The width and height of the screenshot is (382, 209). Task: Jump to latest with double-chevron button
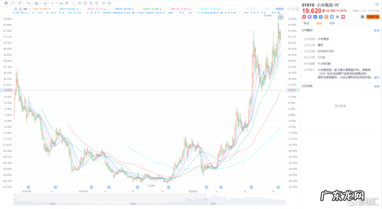point(281,17)
